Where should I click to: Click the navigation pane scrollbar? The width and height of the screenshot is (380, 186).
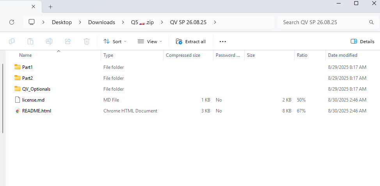pos(3,98)
